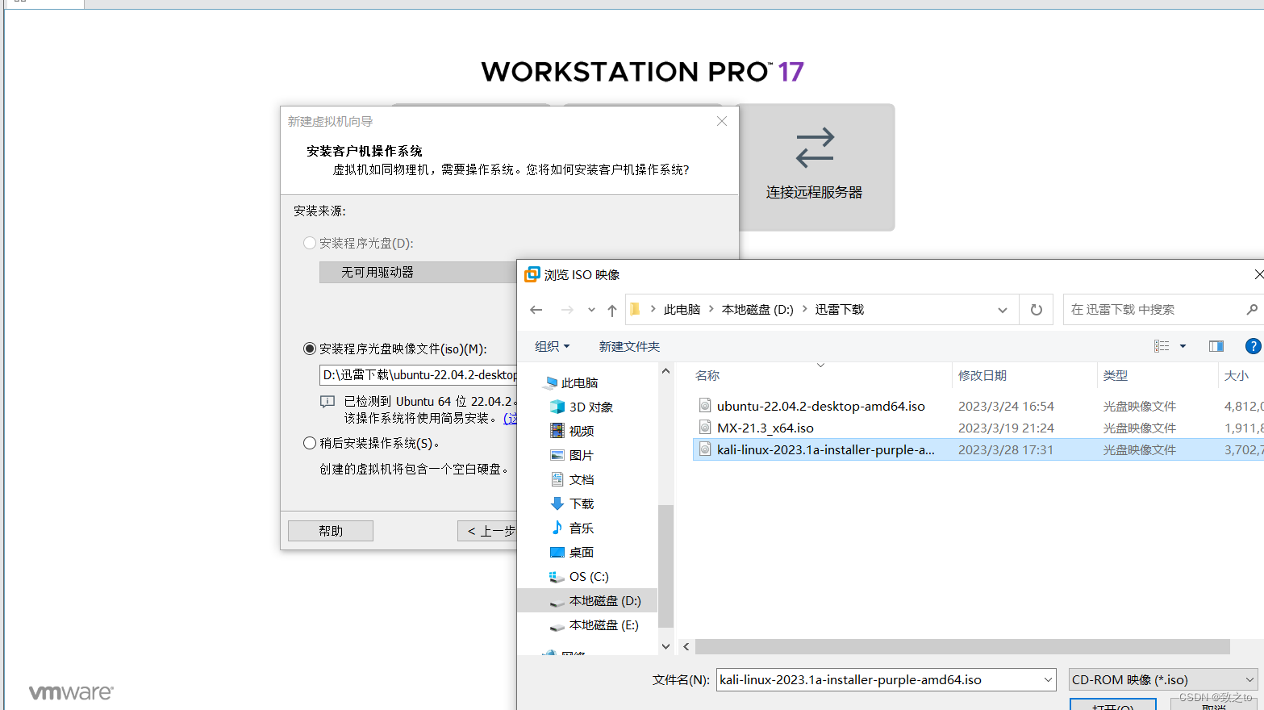Image resolution: width=1264 pixels, height=710 pixels.
Task: Open the 组织 dropdown menu
Action: coord(553,346)
